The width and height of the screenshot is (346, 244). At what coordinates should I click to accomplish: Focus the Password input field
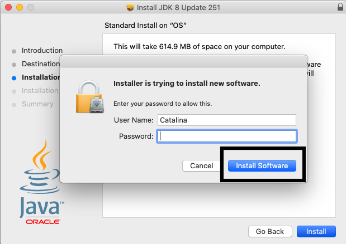click(227, 136)
